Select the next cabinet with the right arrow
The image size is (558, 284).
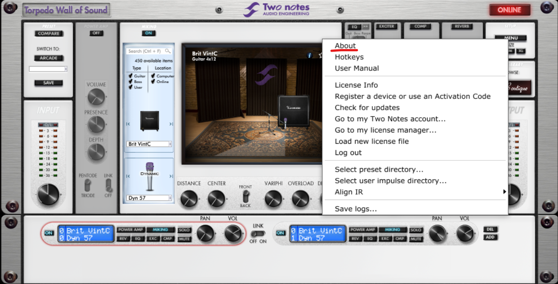(170, 124)
